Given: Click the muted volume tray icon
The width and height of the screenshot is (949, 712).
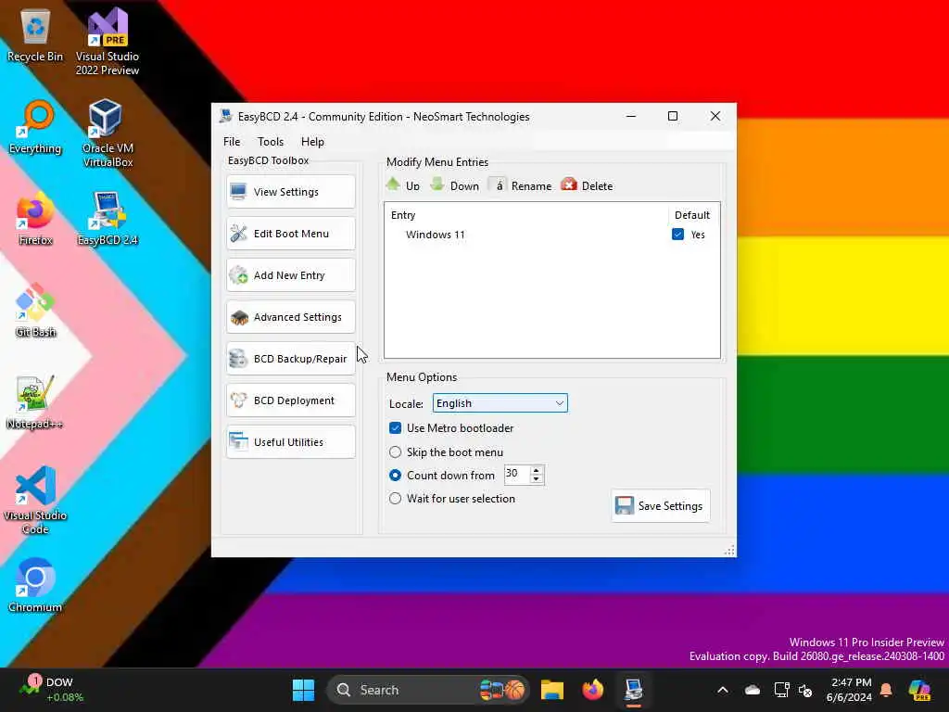Looking at the screenshot, I should click(805, 690).
